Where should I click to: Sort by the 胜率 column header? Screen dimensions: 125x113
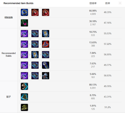(x=107, y=3)
